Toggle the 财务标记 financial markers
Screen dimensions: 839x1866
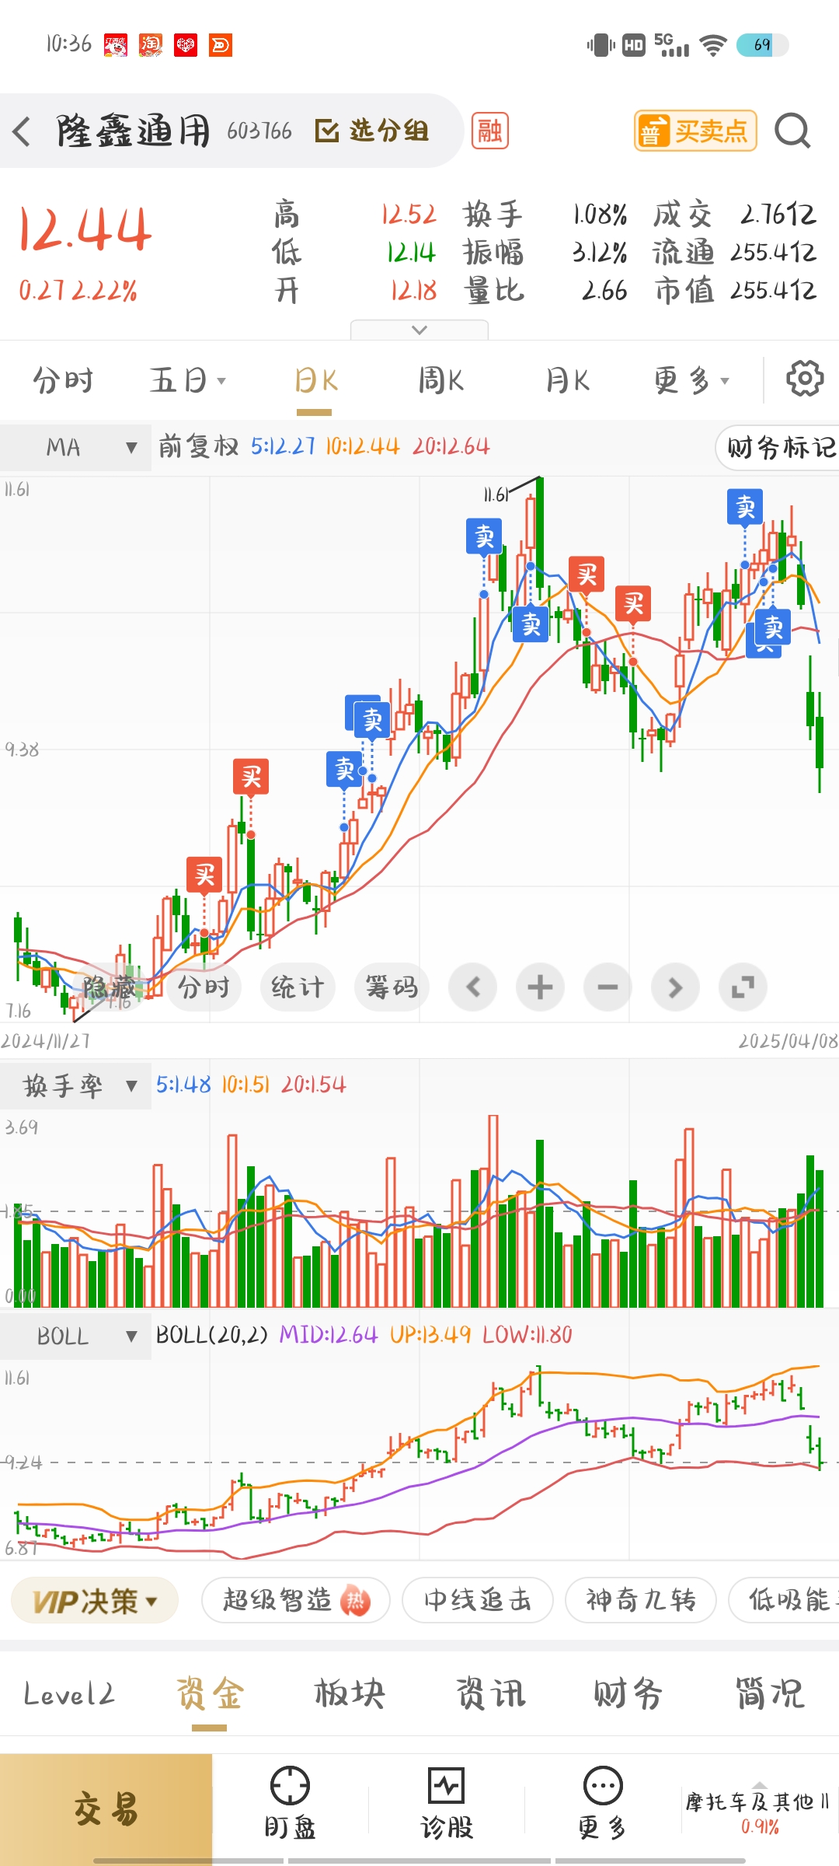point(778,448)
